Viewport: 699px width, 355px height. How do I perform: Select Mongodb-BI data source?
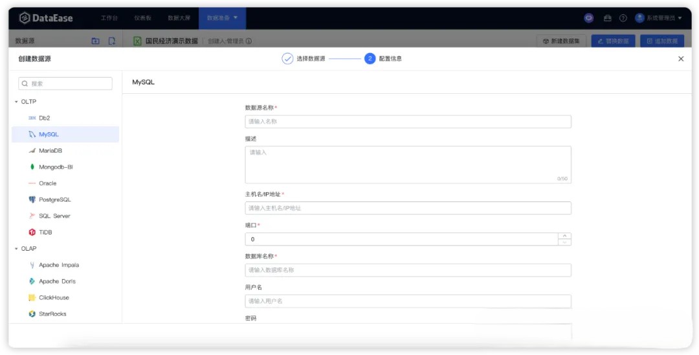(x=55, y=166)
